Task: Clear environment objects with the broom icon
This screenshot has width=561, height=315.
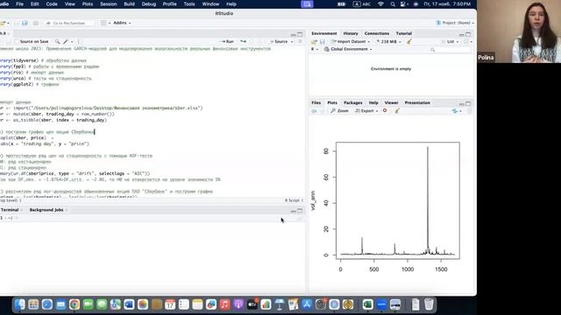Action: pos(409,41)
